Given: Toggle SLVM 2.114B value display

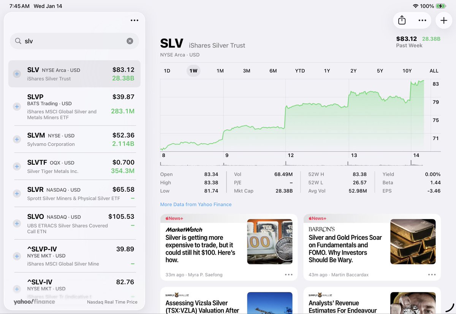Looking at the screenshot, I should click(x=123, y=144).
